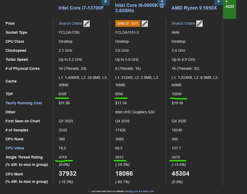Remove Intel Core i9-9900K column
247x194 pixels.
[x=162, y=2]
